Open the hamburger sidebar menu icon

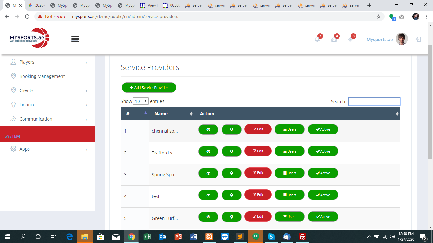pyautogui.click(x=75, y=39)
